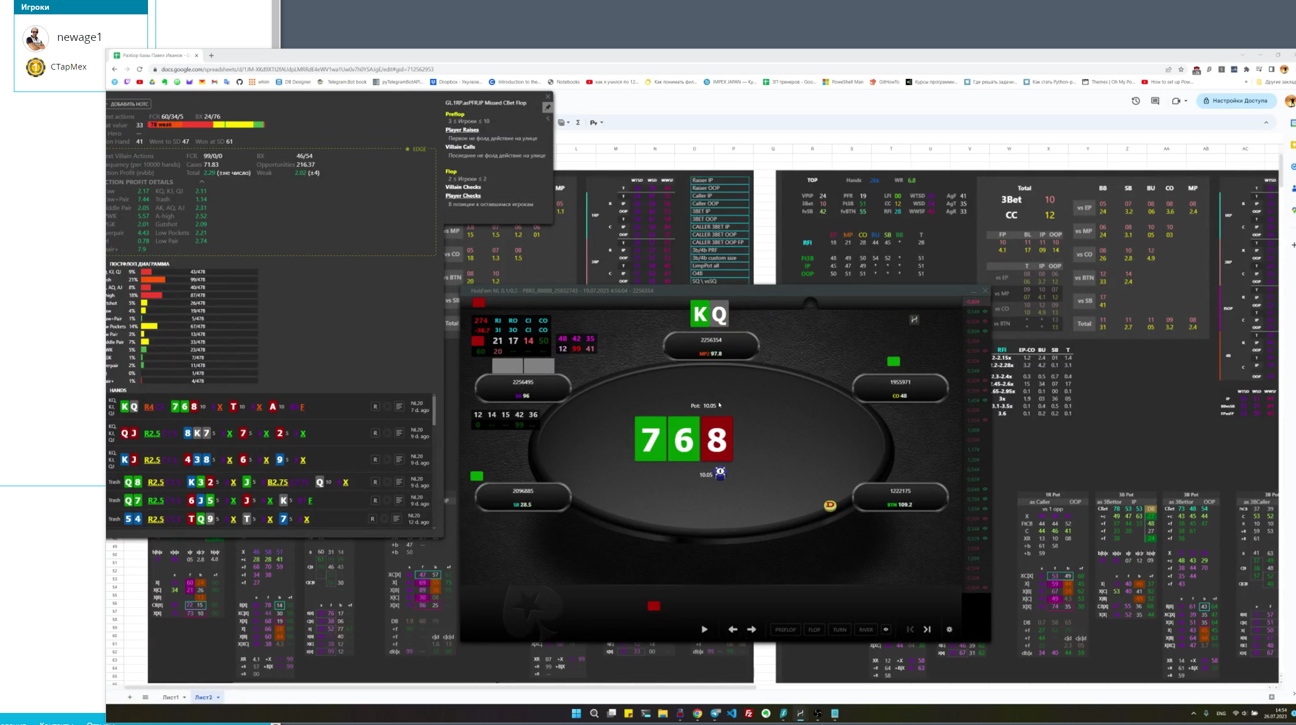Viewport: 1296px width, 725px height.
Task: Open FileZilla from taskbar
Action: (749, 713)
